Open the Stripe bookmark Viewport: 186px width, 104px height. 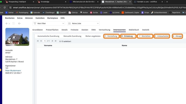pyautogui.click(x=145, y=12)
